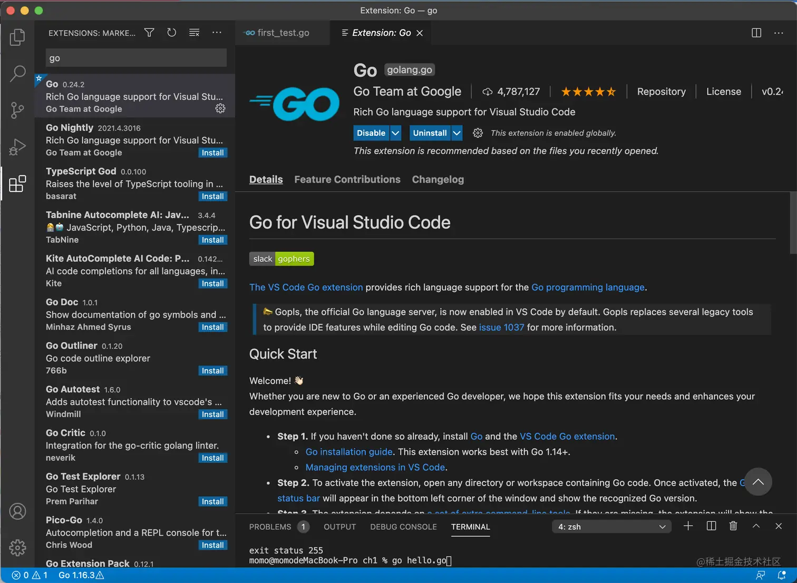Open the Explorer view in activity bar
The width and height of the screenshot is (797, 583).
point(17,37)
